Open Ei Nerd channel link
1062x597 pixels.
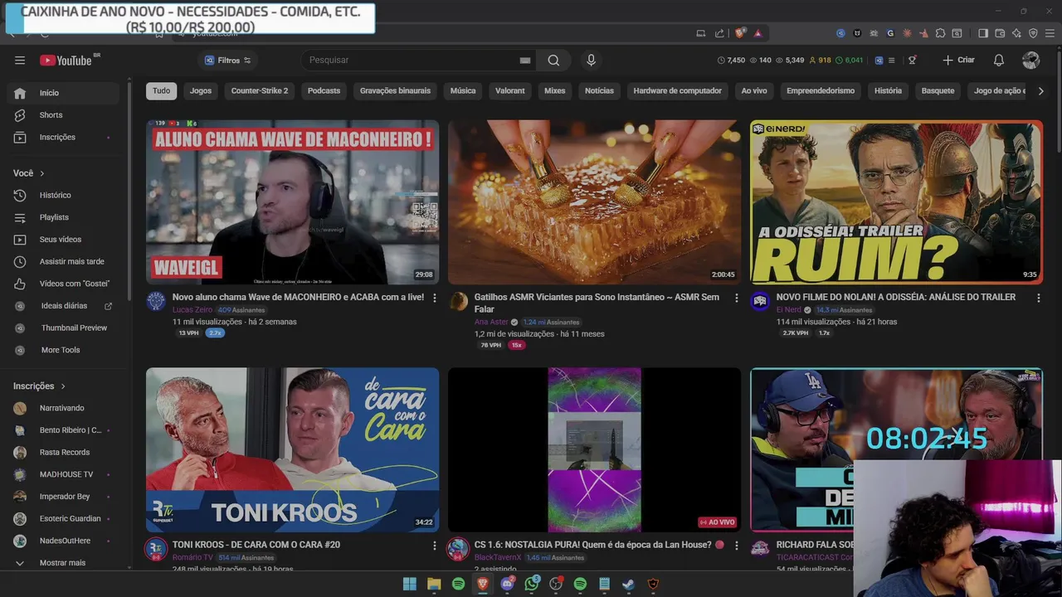[x=789, y=309]
